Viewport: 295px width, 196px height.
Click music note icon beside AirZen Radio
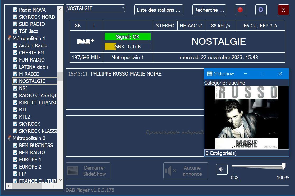(15, 45)
